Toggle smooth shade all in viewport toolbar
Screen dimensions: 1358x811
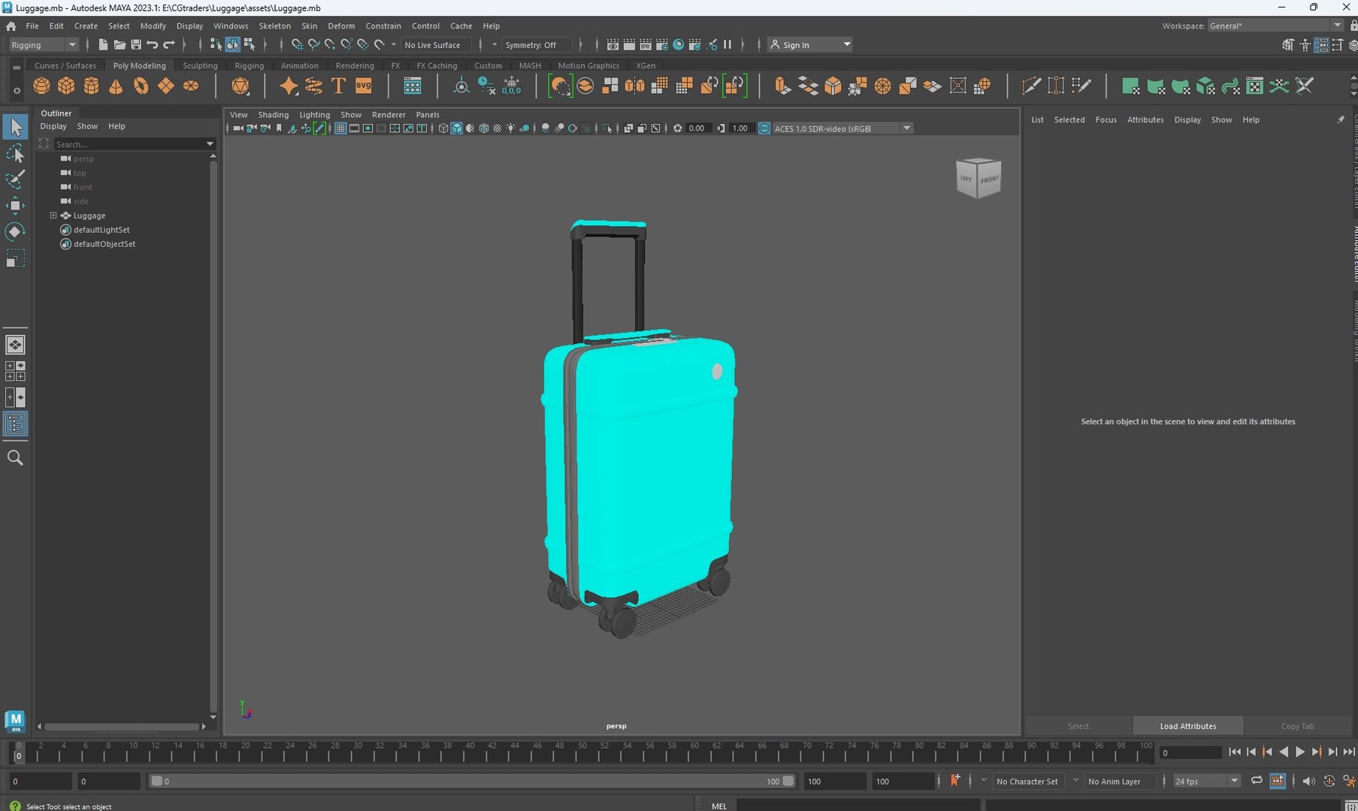click(x=456, y=128)
